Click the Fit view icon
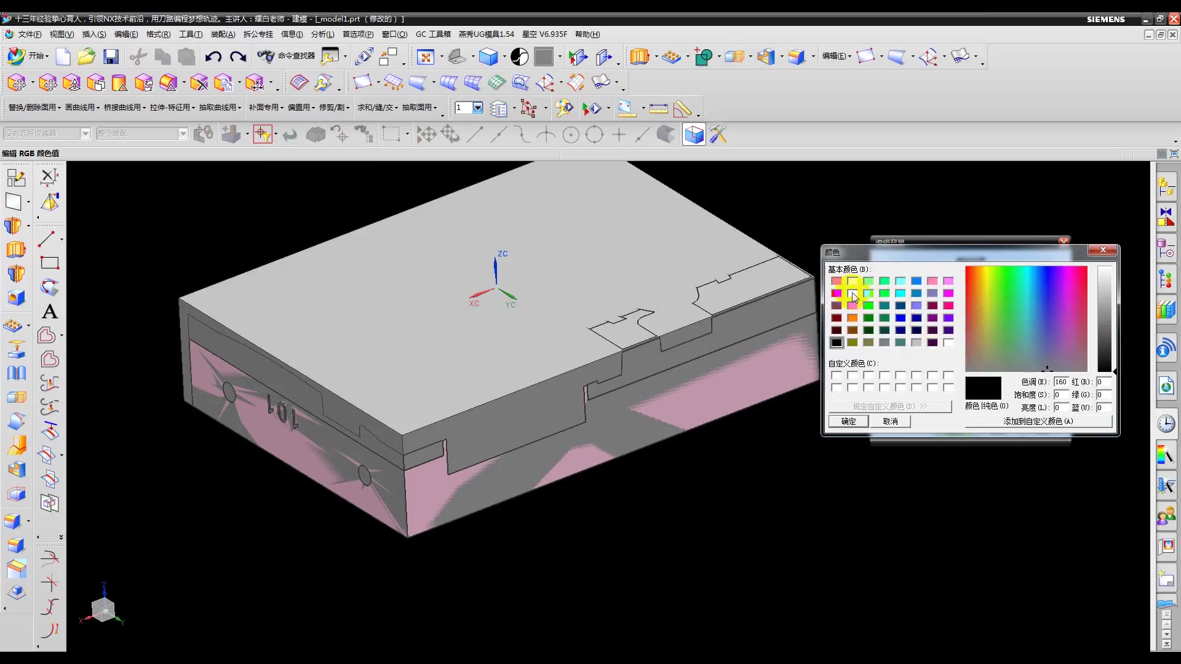This screenshot has width=1181, height=664. click(425, 57)
